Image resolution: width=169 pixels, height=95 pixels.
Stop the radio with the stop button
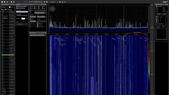tap(4, 2)
